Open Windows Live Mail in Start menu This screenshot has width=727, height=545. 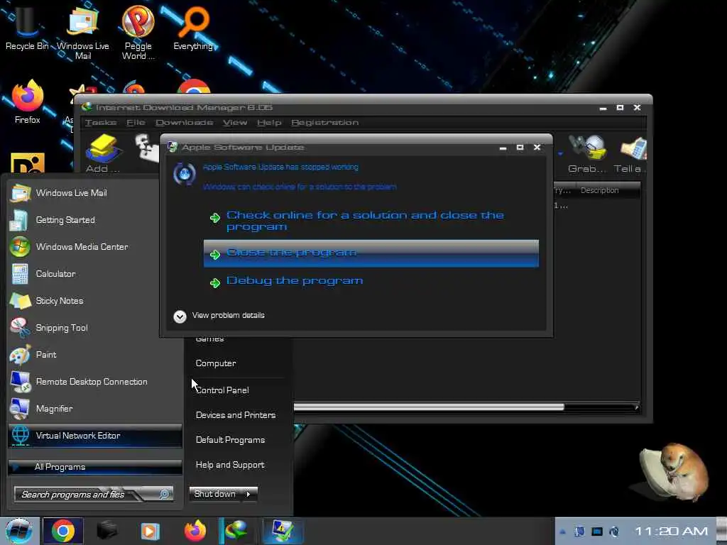(x=95, y=193)
